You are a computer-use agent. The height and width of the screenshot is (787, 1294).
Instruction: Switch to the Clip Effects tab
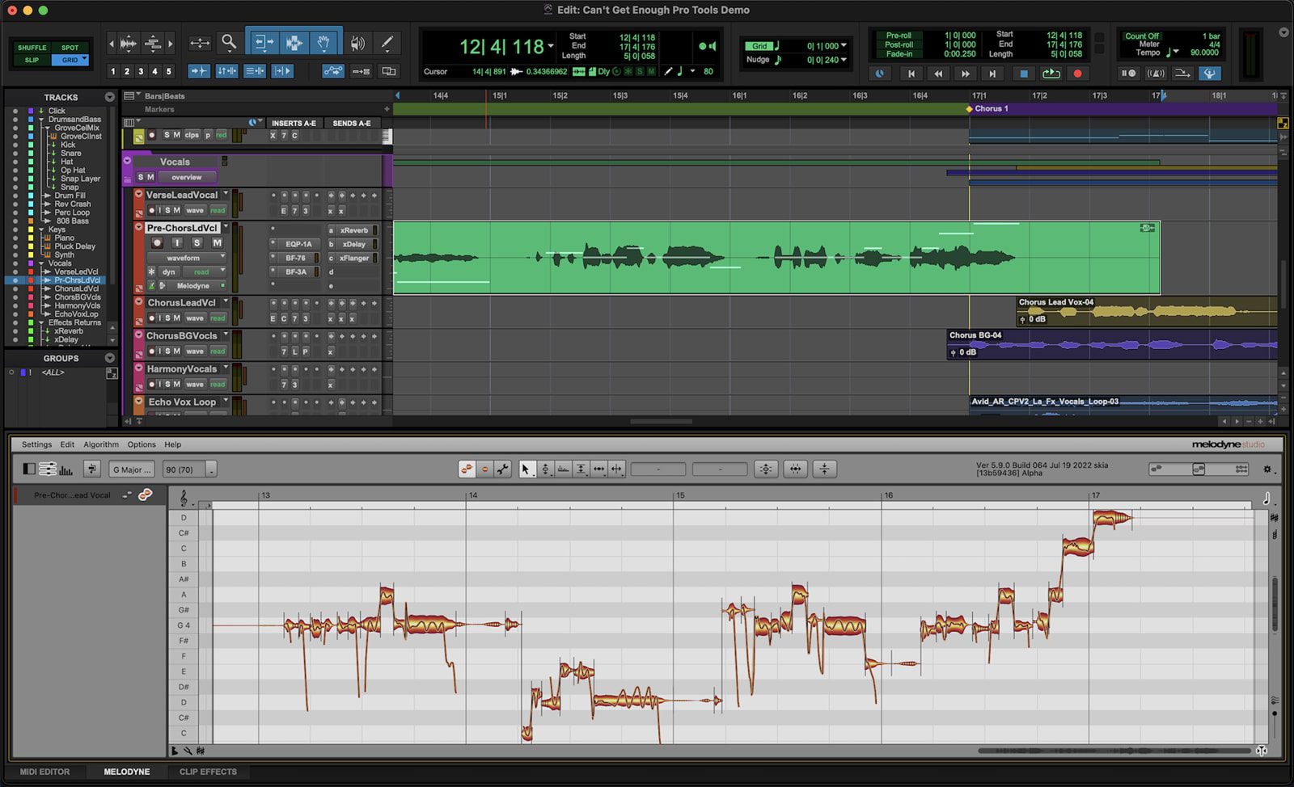(208, 772)
